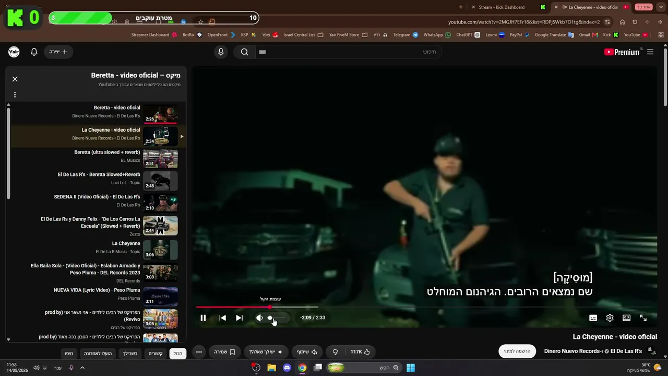Expand the browser tab search dropdown
The height and width of the screenshot is (376, 668).
tap(661, 7)
